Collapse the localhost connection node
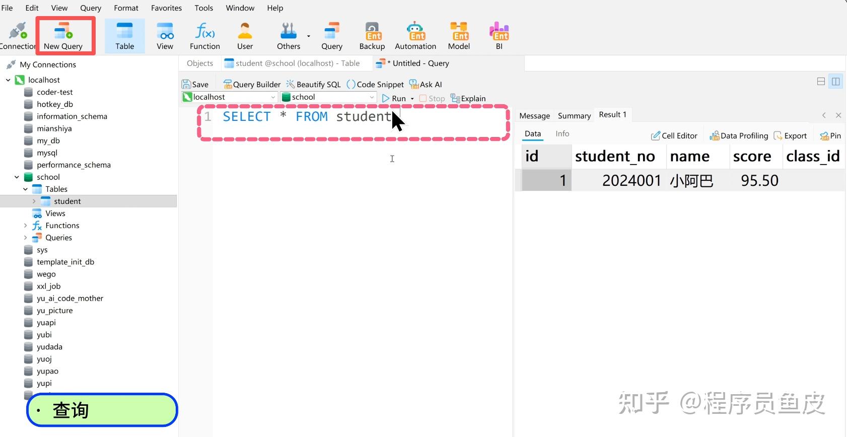Viewport: 847px width, 437px height. pos(8,80)
